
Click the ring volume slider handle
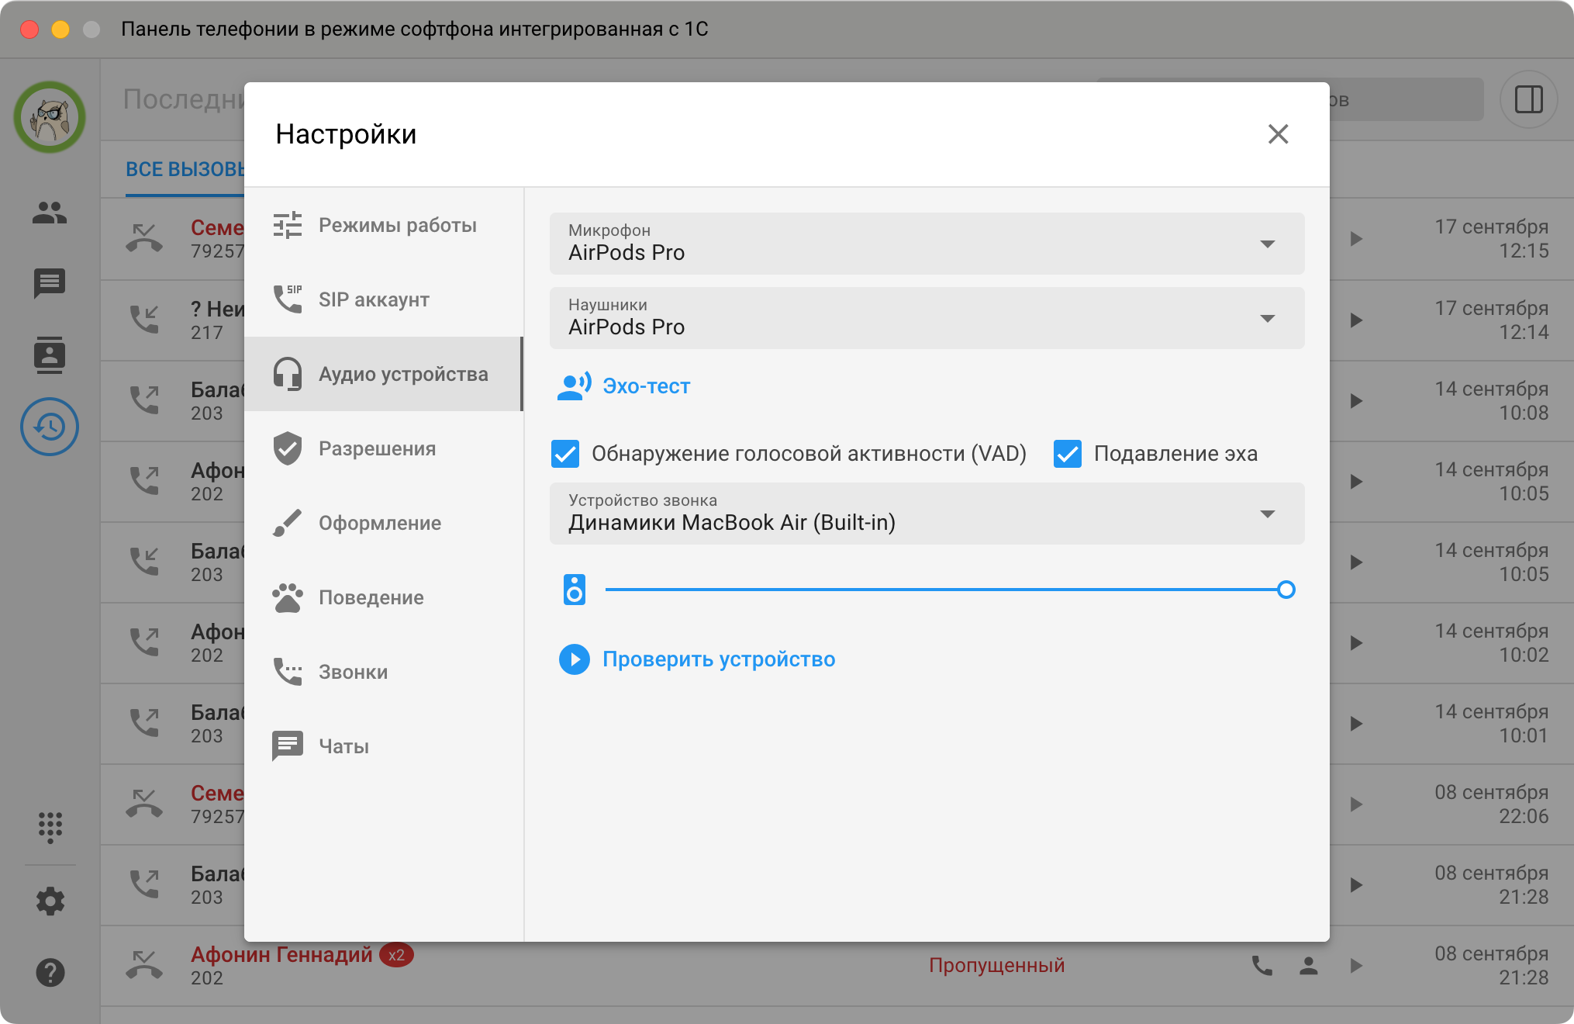click(x=1286, y=590)
